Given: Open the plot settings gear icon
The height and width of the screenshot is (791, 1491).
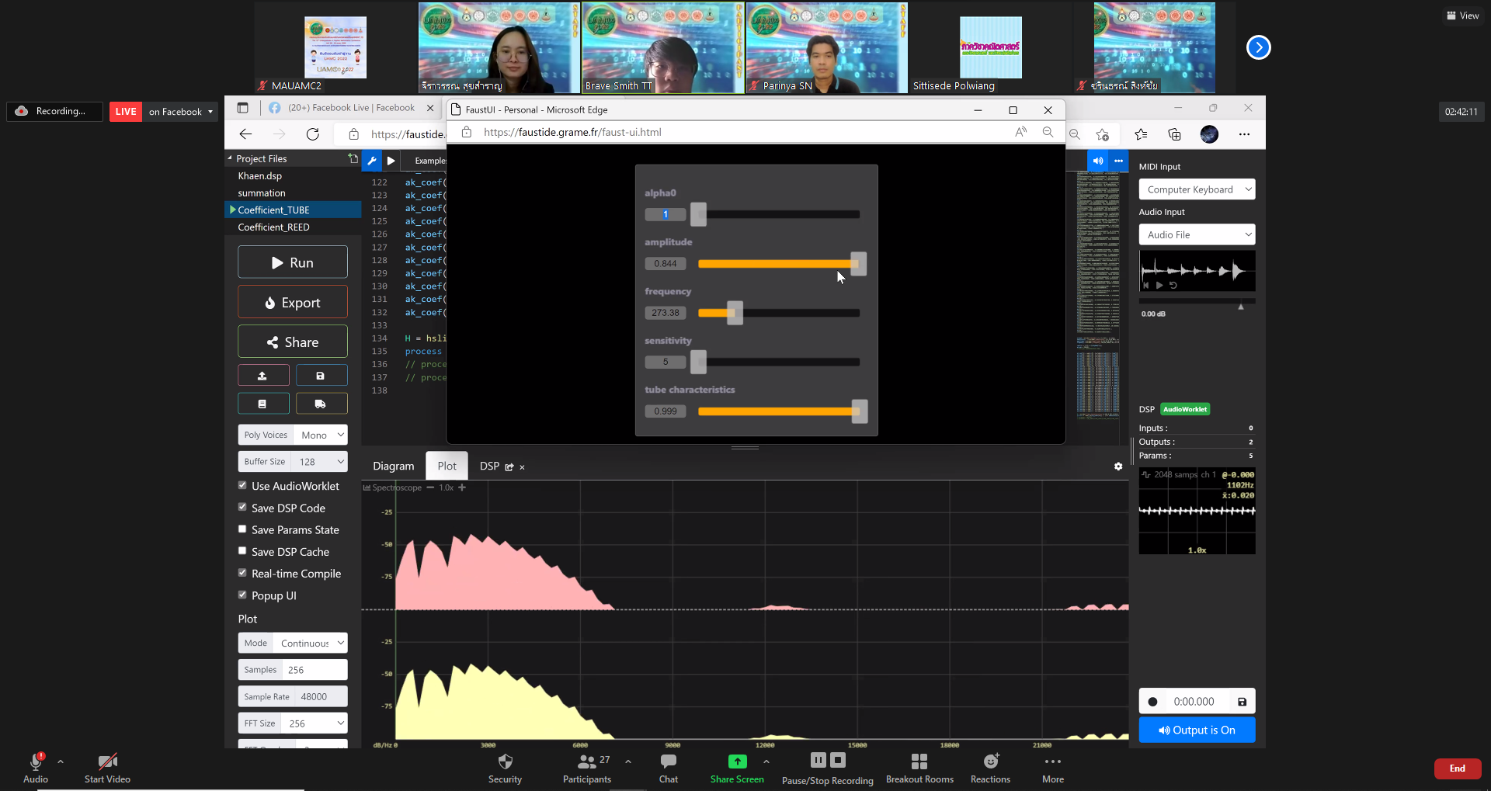Looking at the screenshot, I should [x=1118, y=467].
